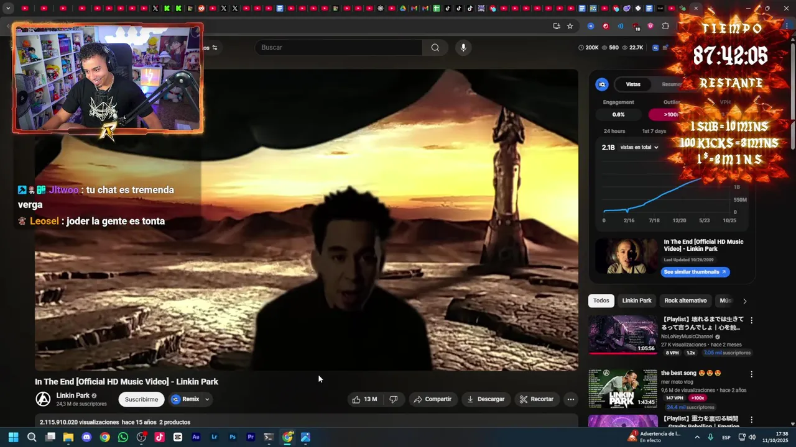Open Adobe Audition from taskbar
Viewport: 796px width, 447px height.
(196, 437)
